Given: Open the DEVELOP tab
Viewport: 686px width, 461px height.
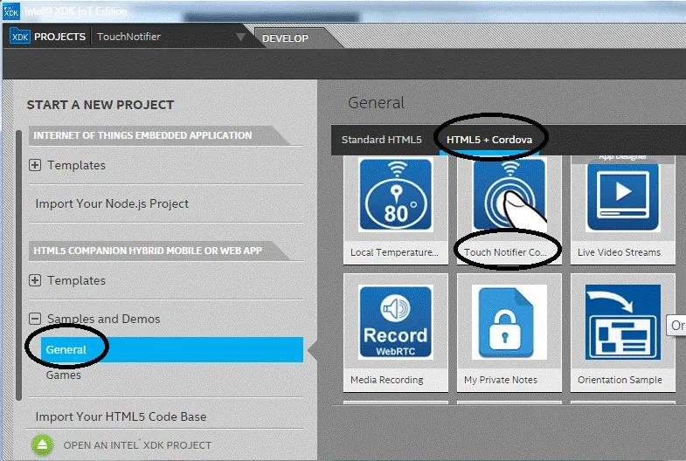Looking at the screenshot, I should click(285, 38).
